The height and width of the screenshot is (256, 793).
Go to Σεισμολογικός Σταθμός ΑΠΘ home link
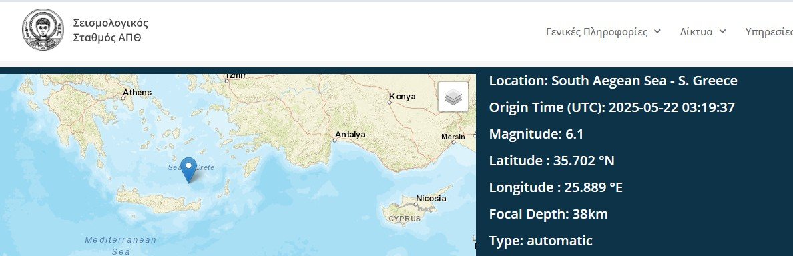click(x=110, y=30)
